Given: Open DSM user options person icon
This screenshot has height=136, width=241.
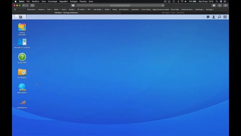Looking at the screenshot, I should [214, 17].
